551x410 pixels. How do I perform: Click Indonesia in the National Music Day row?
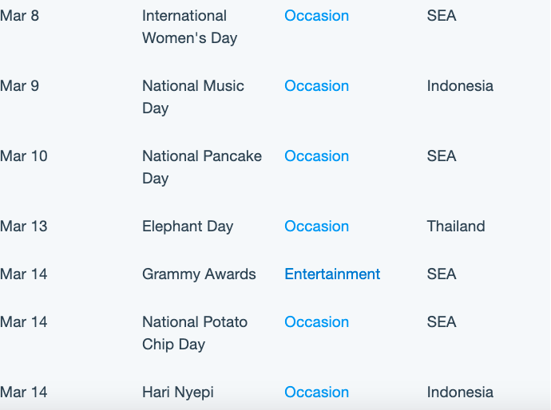point(460,86)
